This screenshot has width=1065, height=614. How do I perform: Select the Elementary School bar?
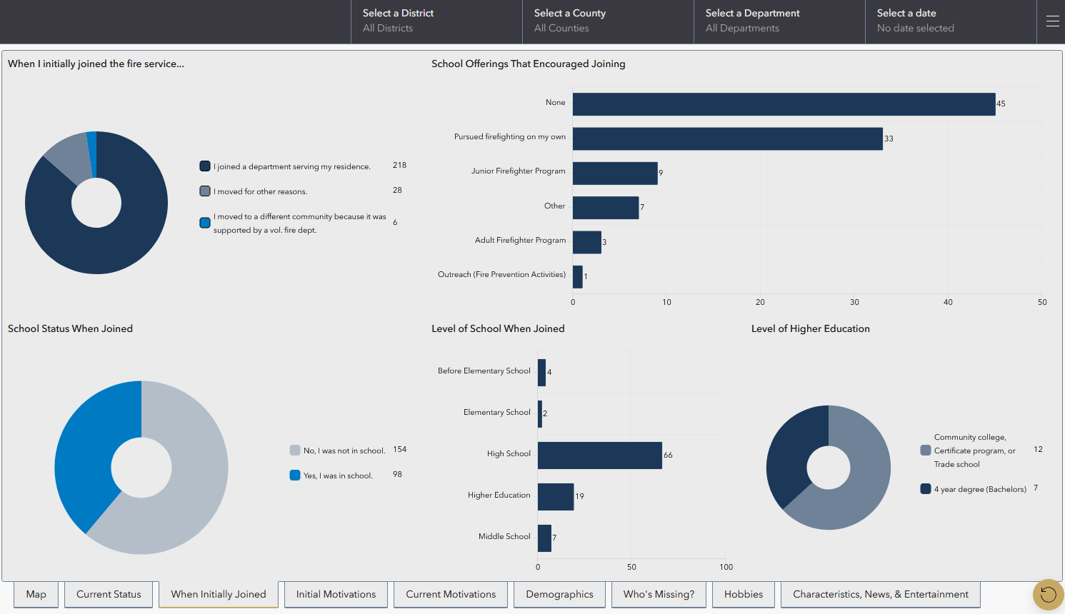(540, 414)
